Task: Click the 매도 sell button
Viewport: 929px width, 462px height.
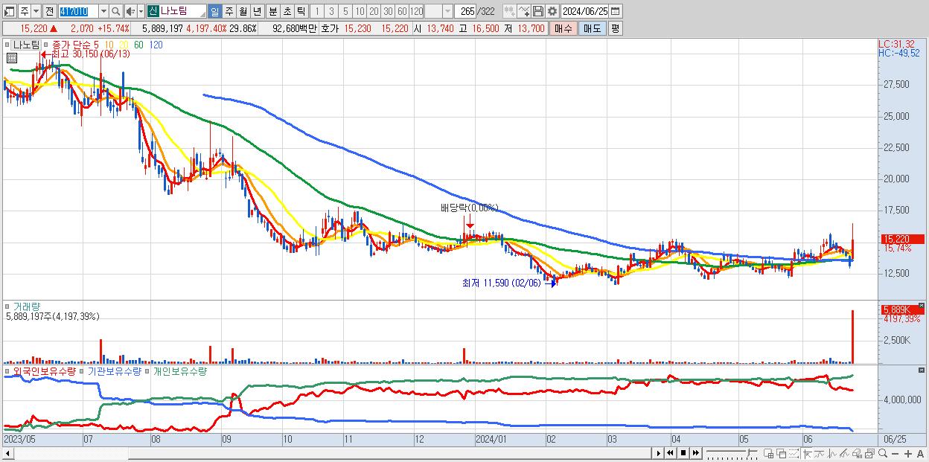Action: click(592, 28)
